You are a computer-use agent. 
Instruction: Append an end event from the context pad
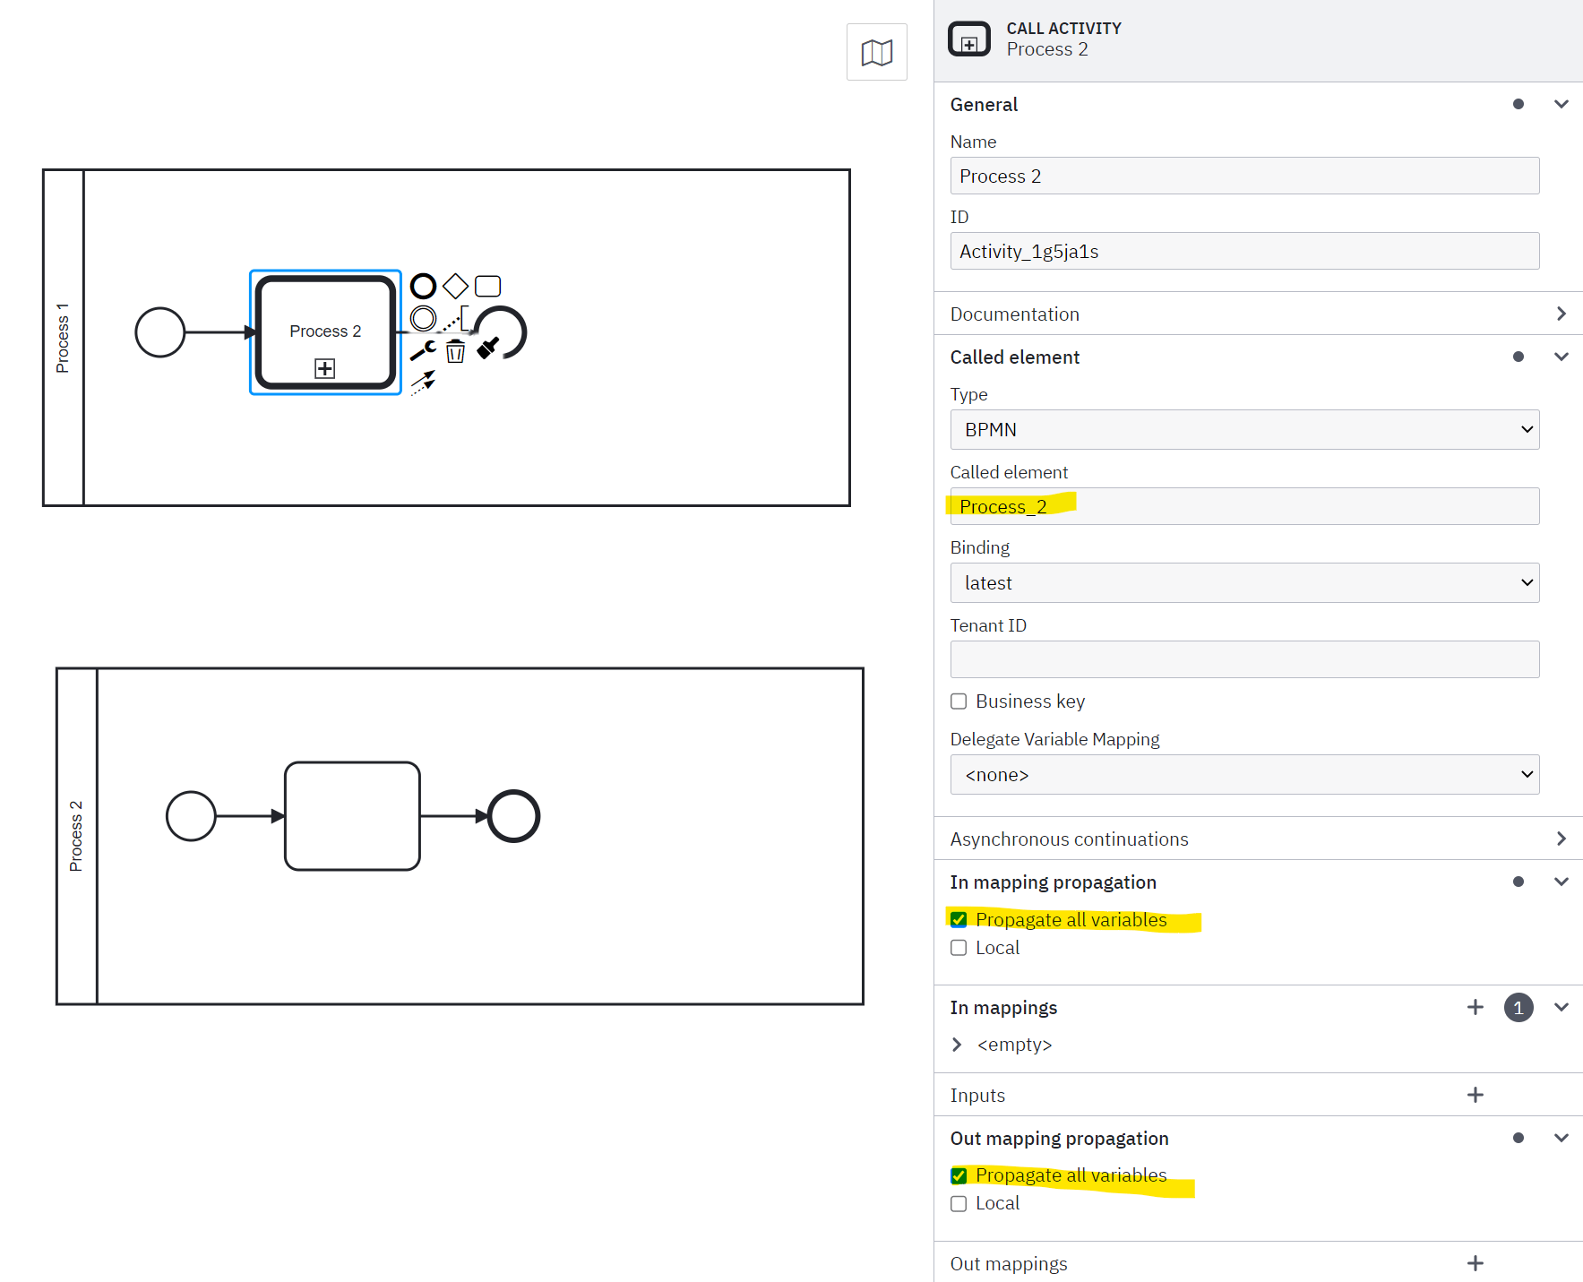tap(423, 286)
